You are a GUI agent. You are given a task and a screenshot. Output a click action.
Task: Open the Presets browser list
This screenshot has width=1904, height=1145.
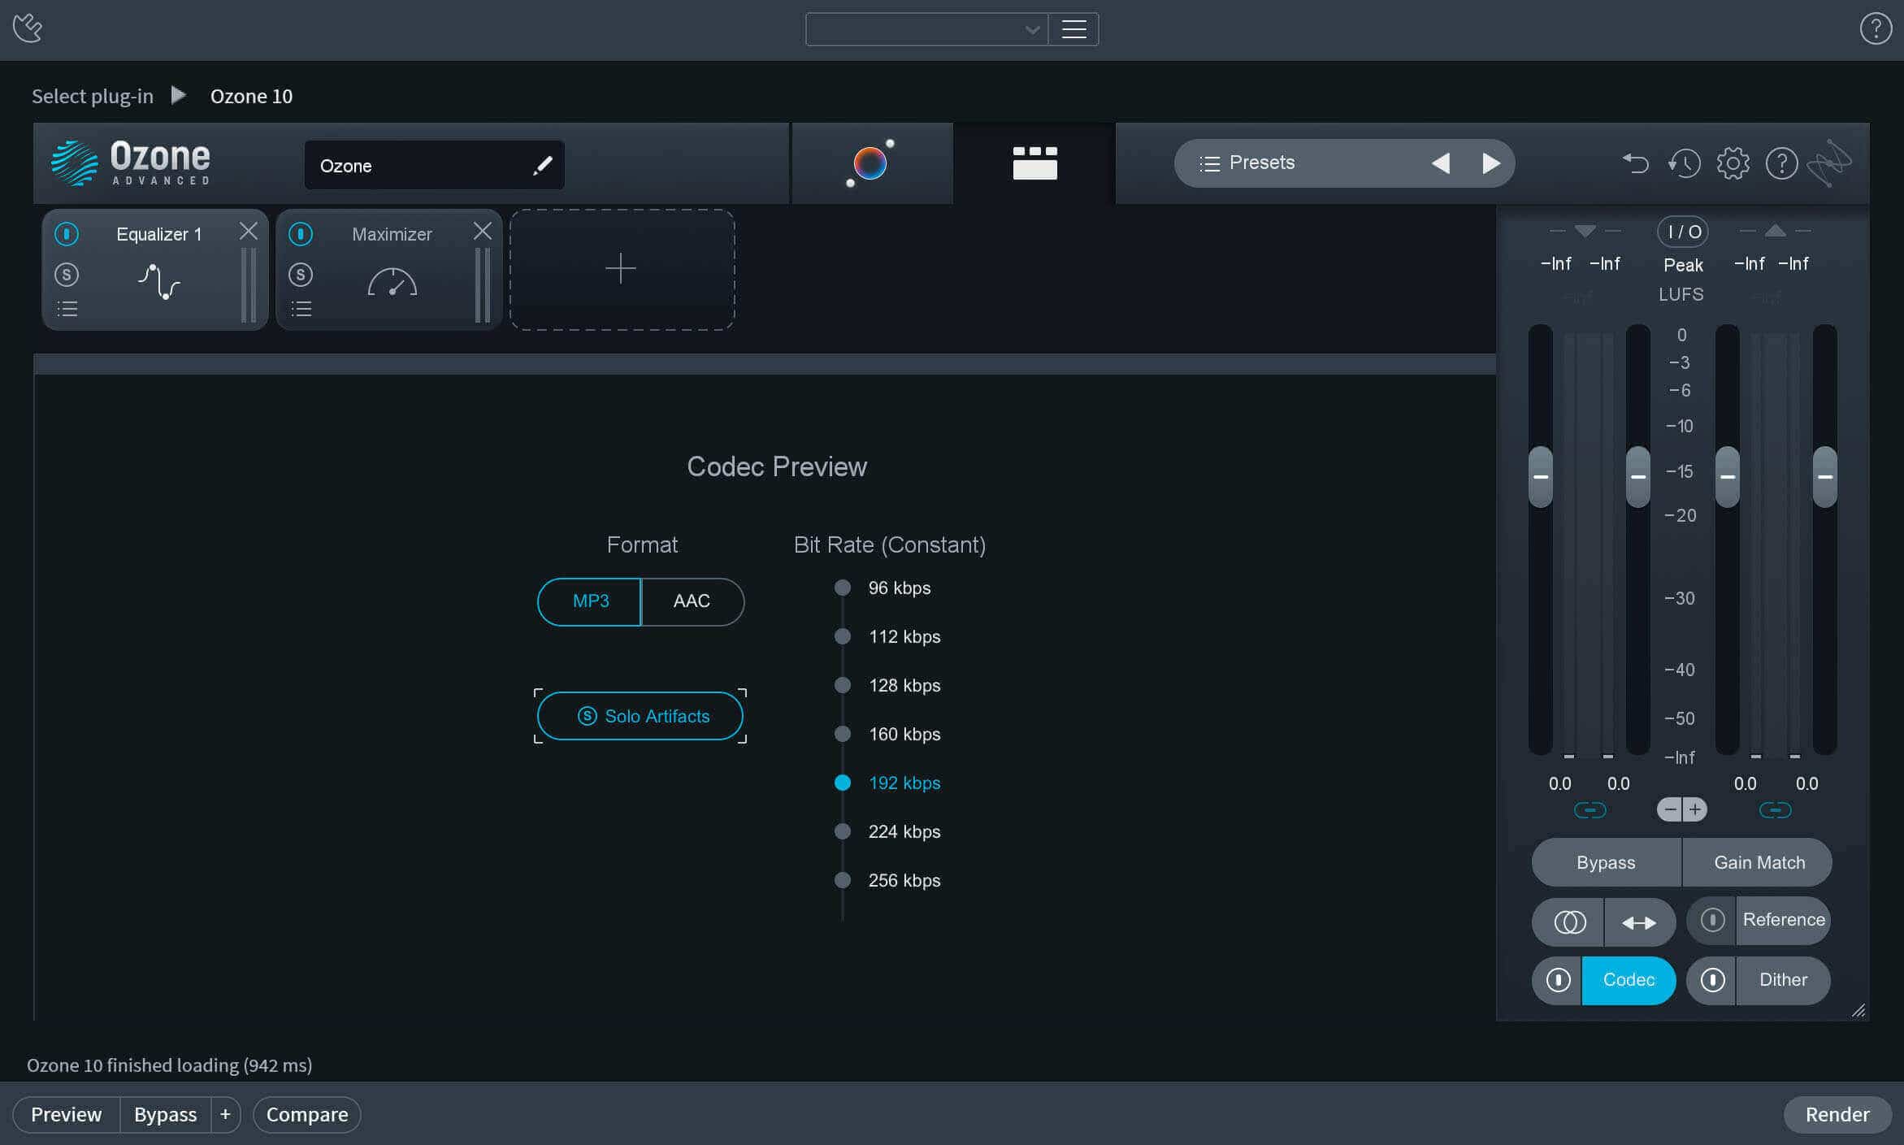(x=1247, y=163)
